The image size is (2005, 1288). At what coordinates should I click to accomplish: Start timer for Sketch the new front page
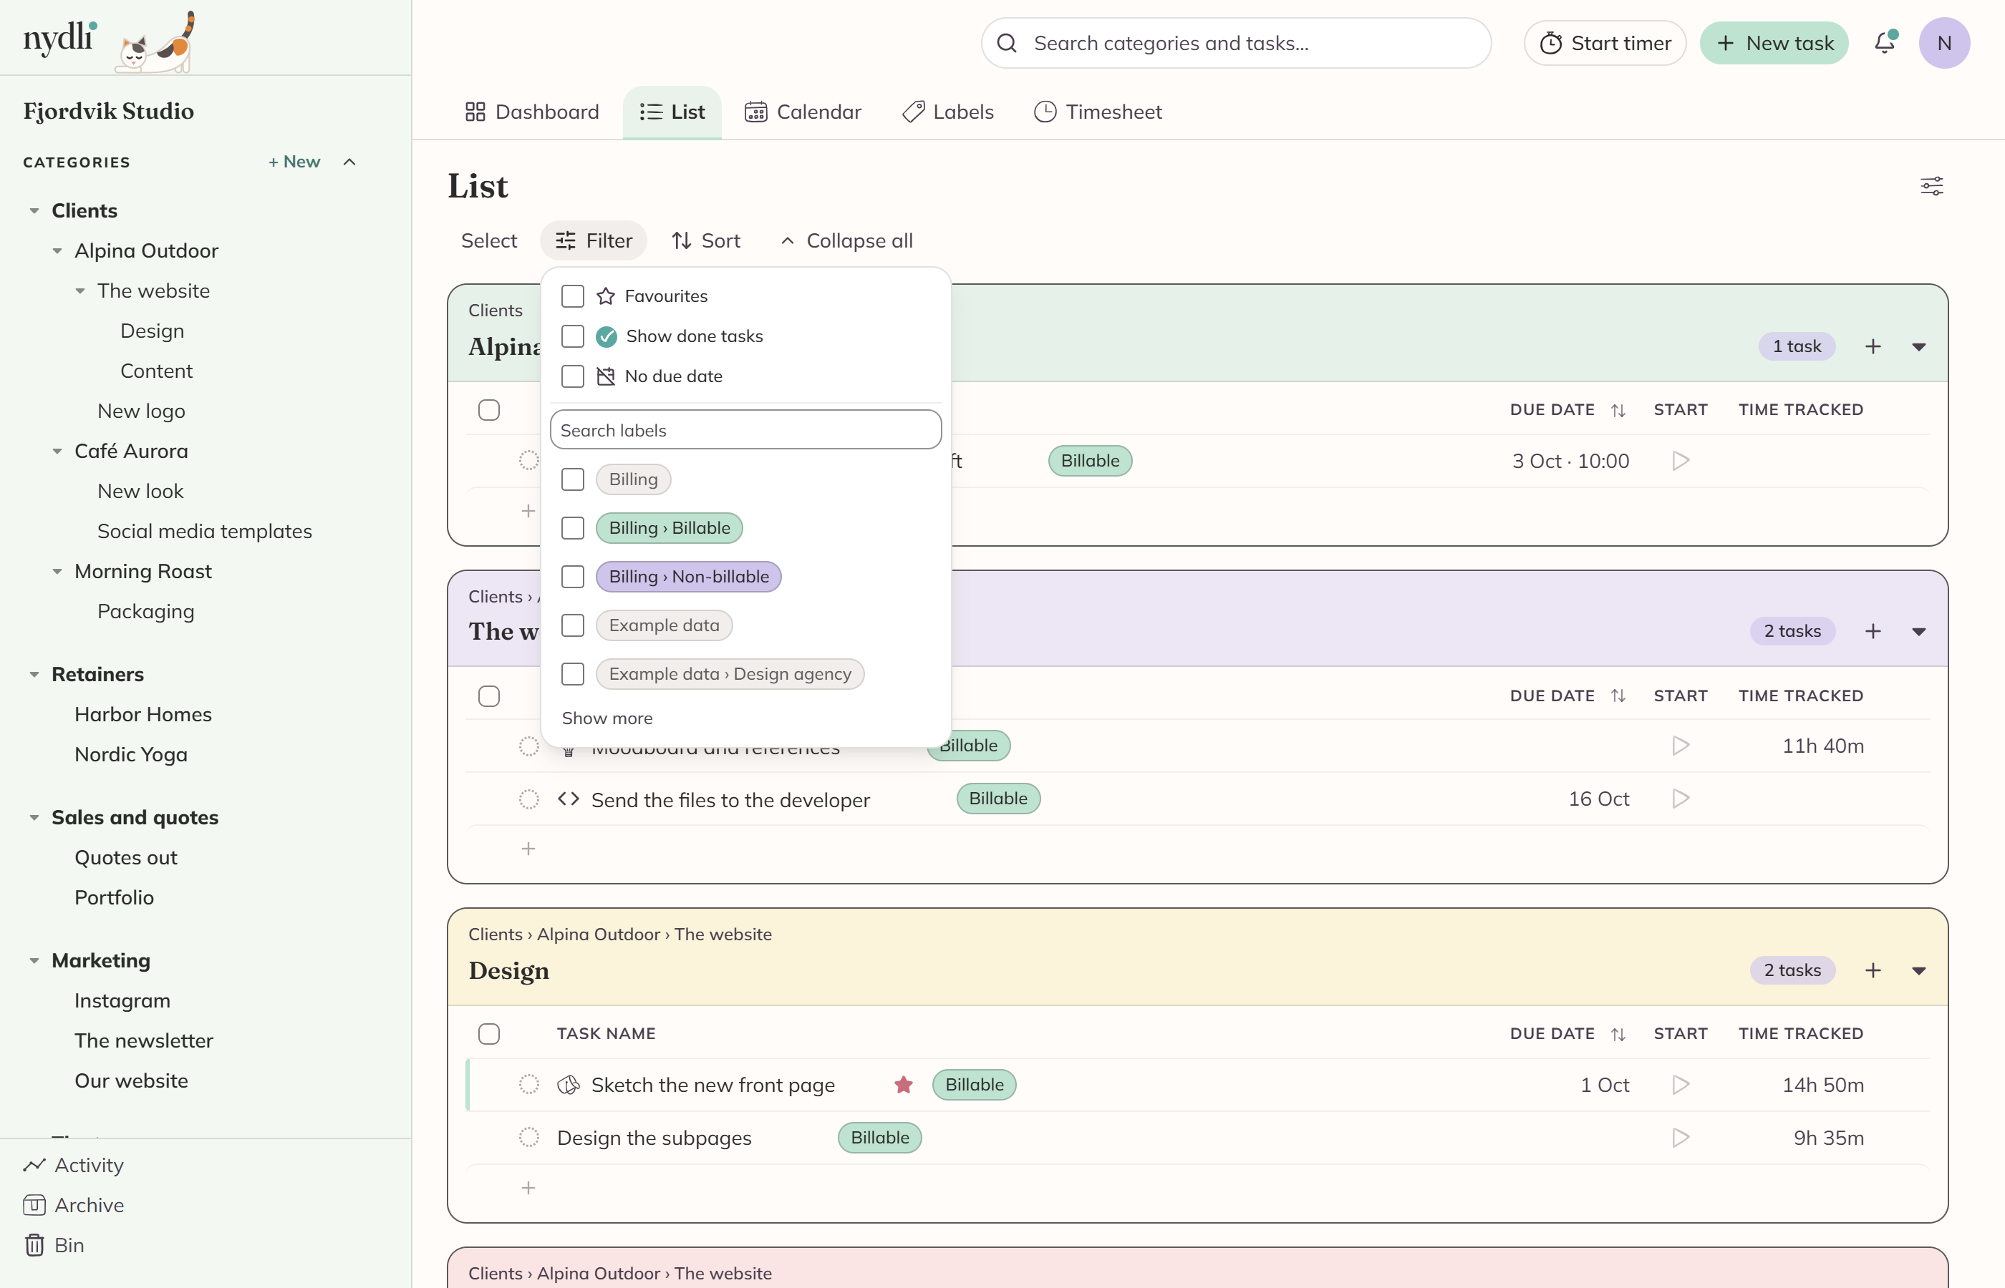[x=1681, y=1085]
